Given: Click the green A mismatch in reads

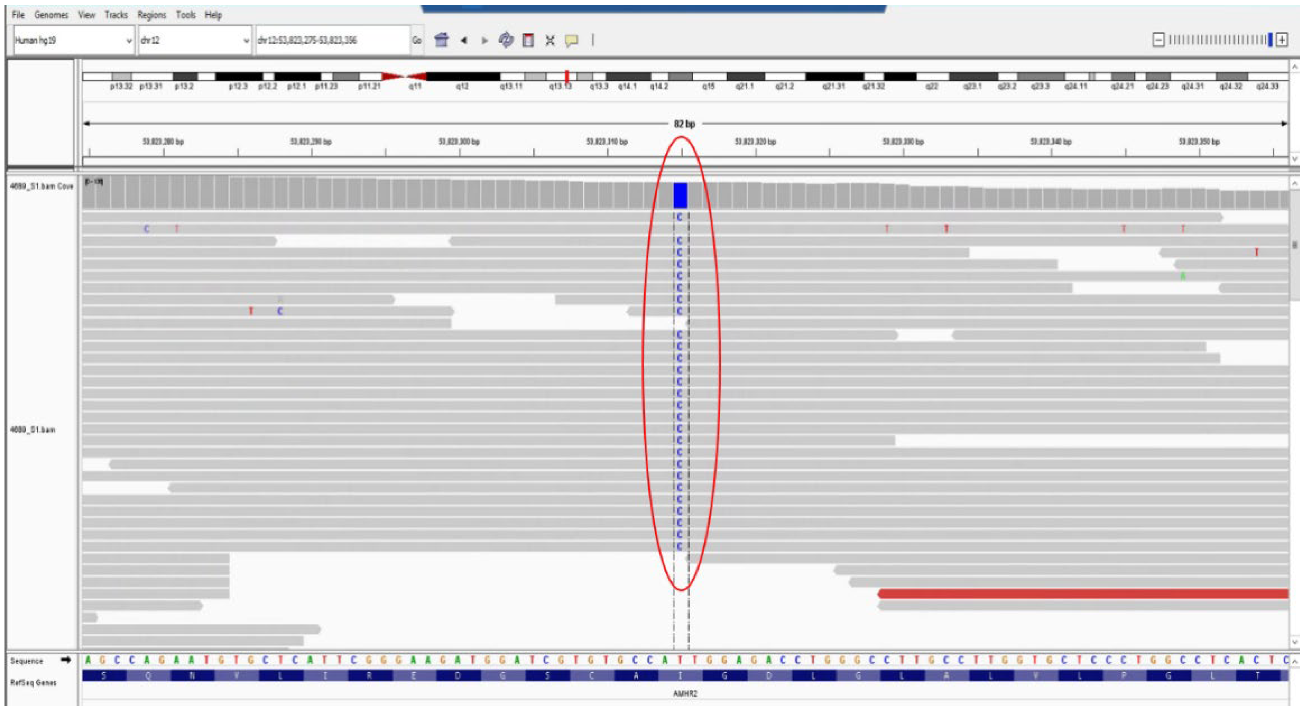Looking at the screenshot, I should (1183, 276).
